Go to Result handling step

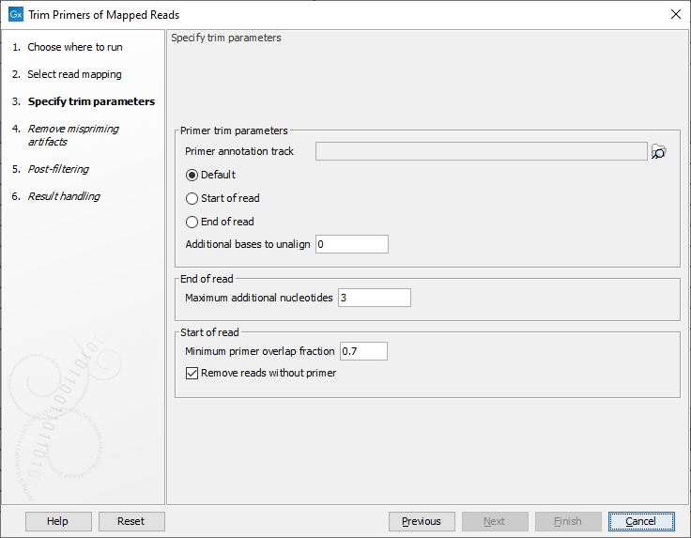(63, 196)
